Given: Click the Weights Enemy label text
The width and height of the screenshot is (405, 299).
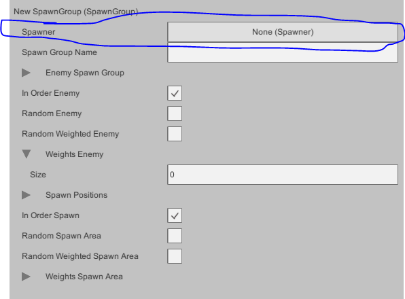Looking at the screenshot, I should pos(74,154).
